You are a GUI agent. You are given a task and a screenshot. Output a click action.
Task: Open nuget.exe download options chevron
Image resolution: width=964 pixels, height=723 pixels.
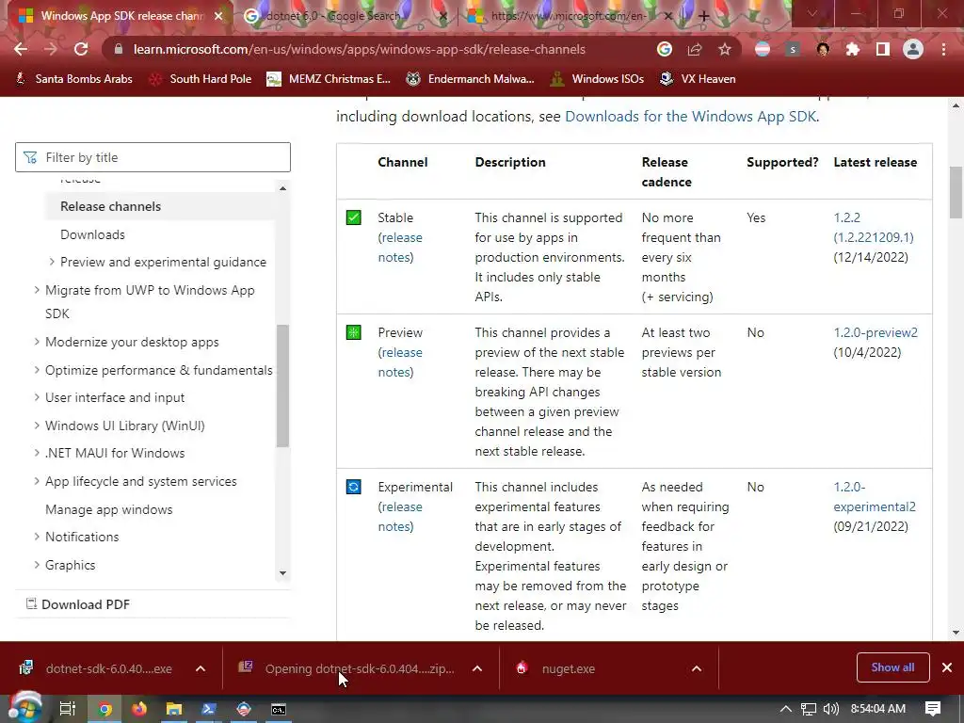tap(697, 669)
